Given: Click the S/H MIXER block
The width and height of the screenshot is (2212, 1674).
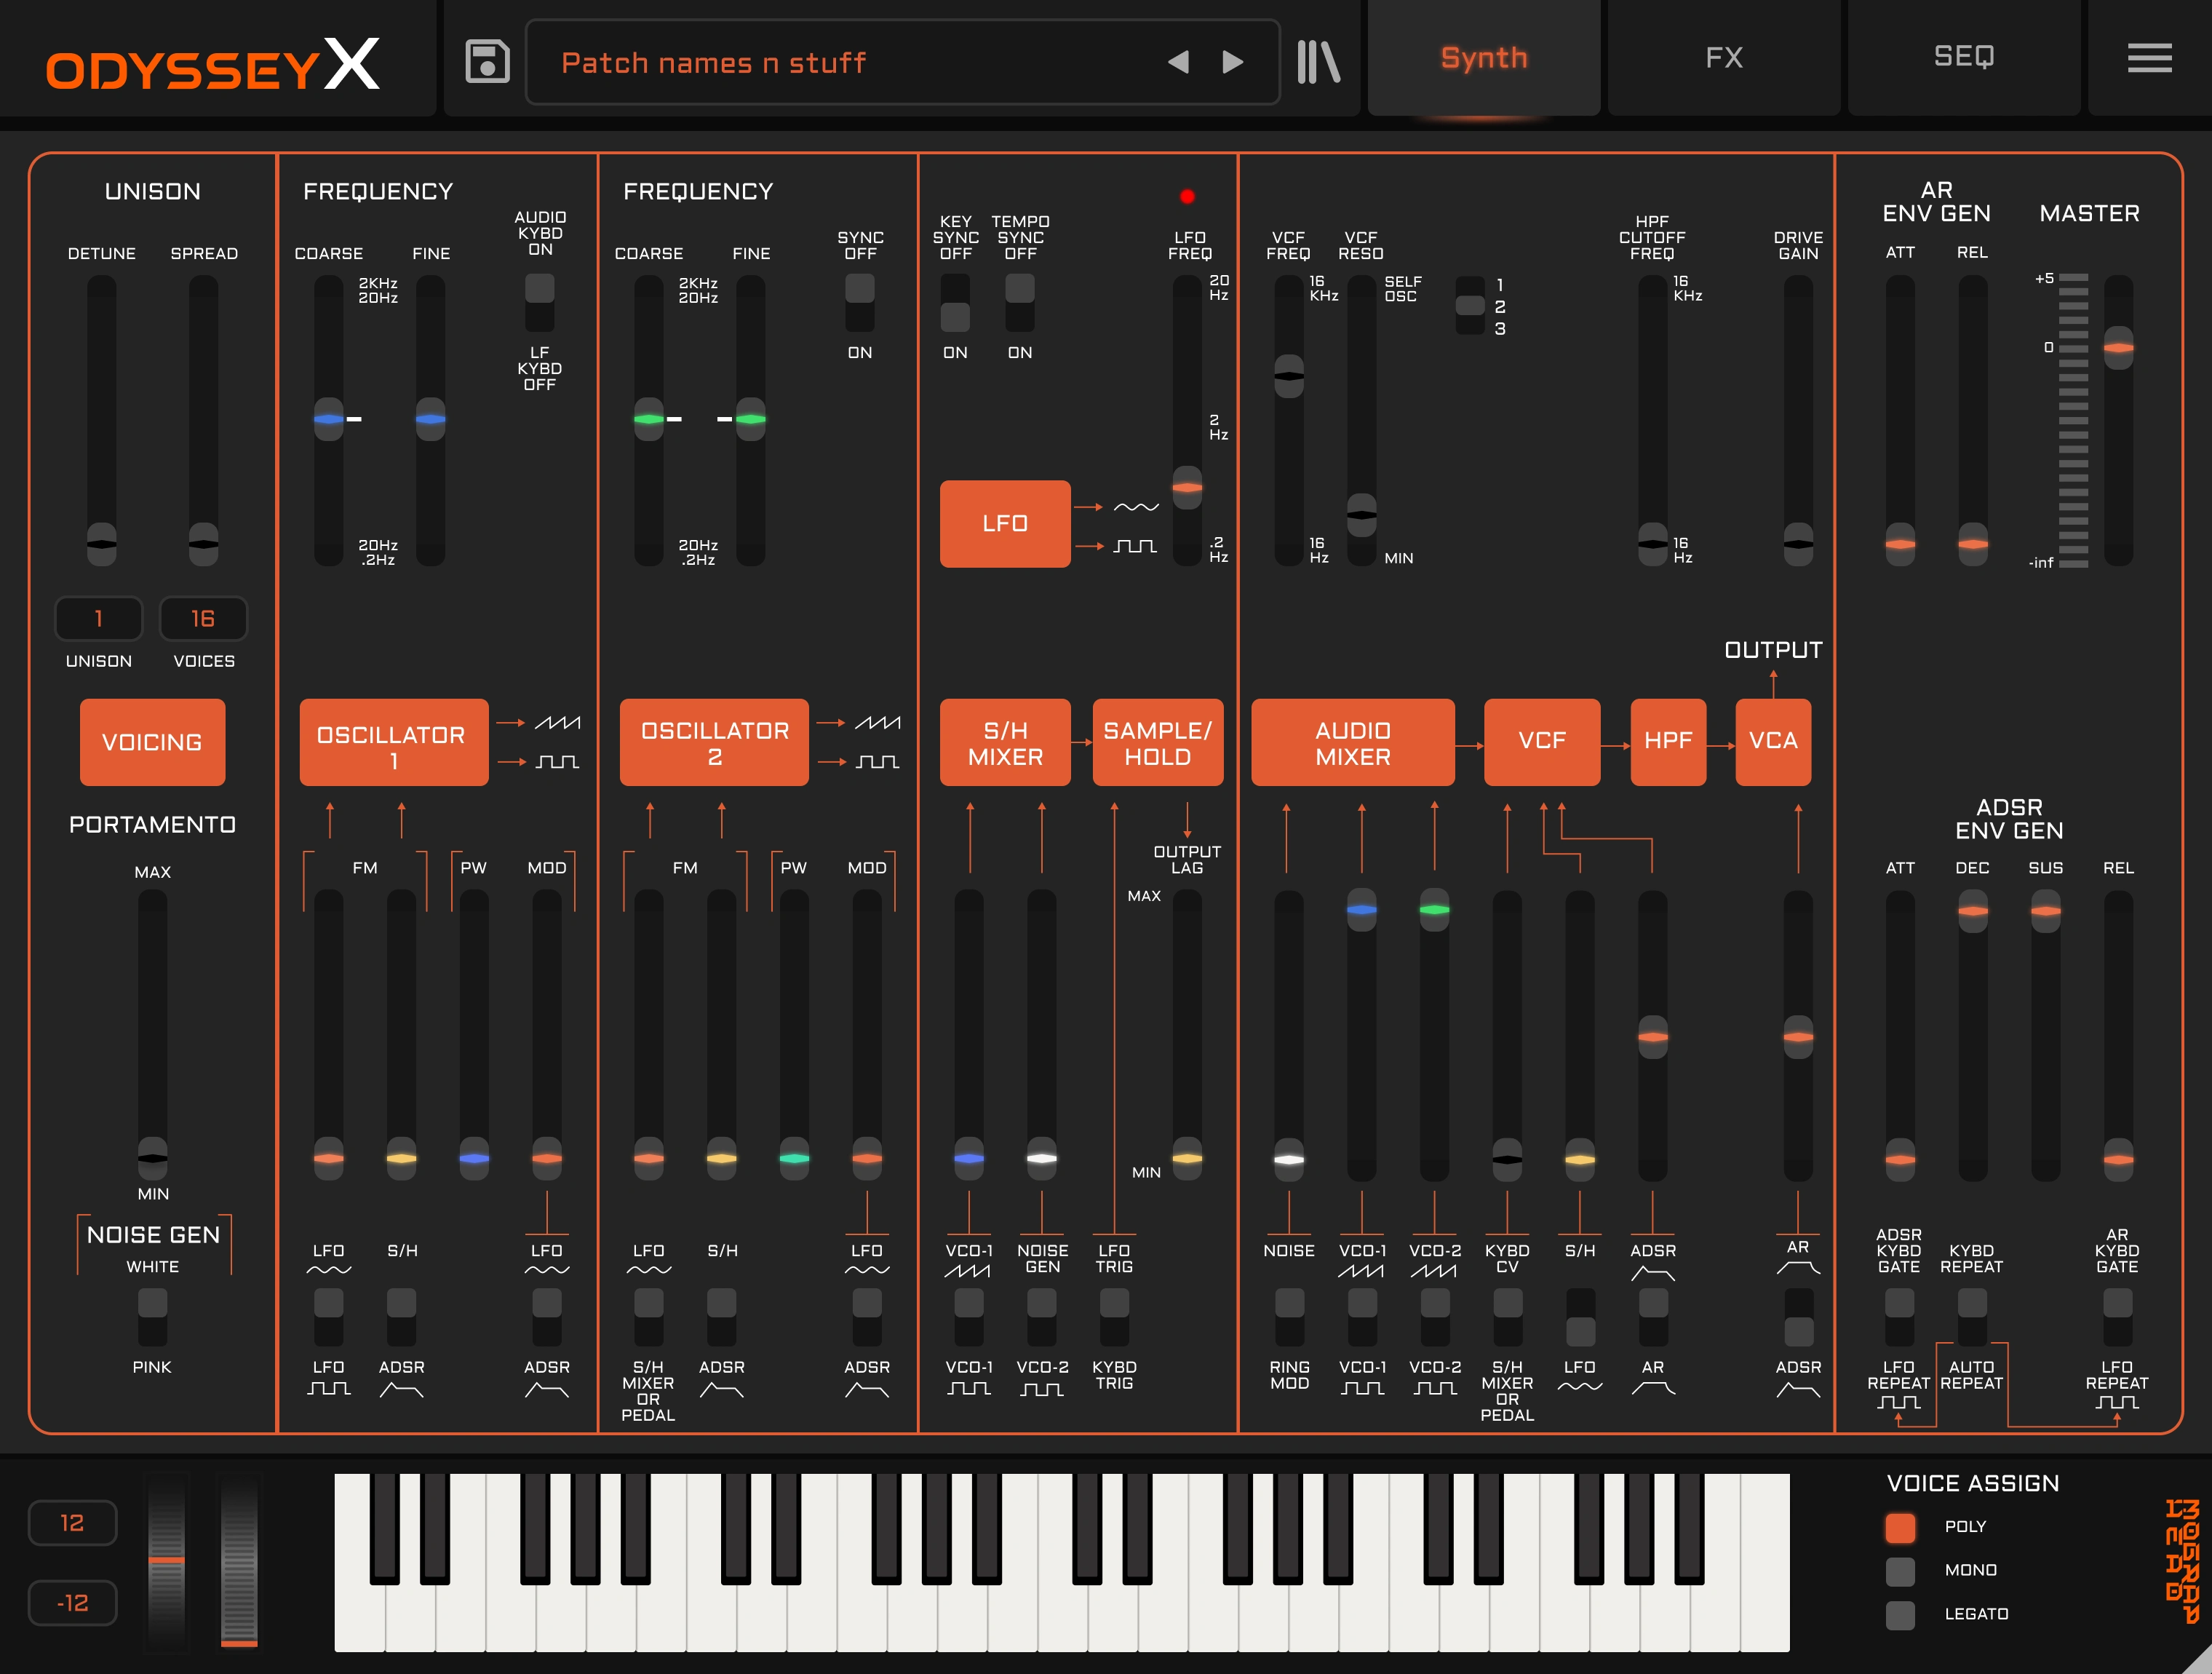Looking at the screenshot, I should pyautogui.click(x=1005, y=742).
